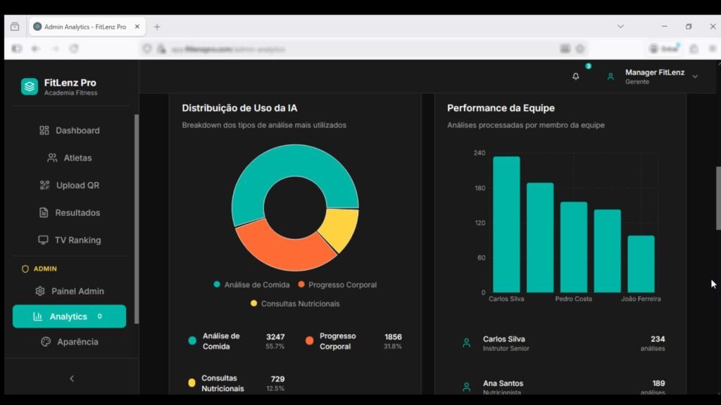This screenshot has height=405, width=721.
Task: Select the Analytics sidebar menu item
Action: [x=69, y=316]
